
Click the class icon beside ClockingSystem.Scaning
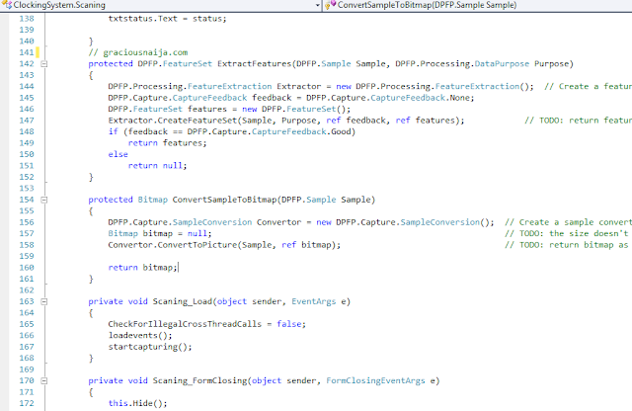(x=7, y=5)
